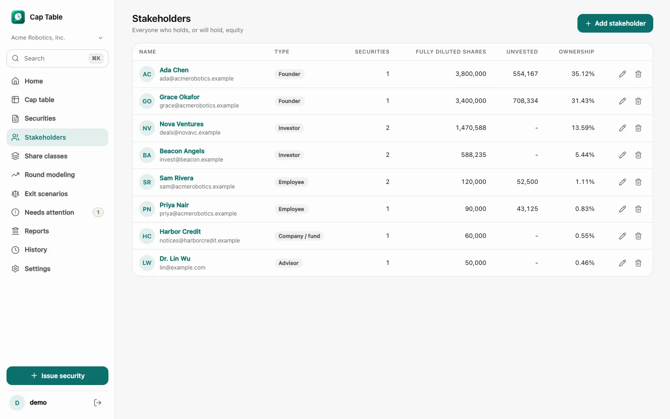The width and height of the screenshot is (670, 419).
Task: Edit the Nova Ventures stakeholder row
Action: pos(623,128)
